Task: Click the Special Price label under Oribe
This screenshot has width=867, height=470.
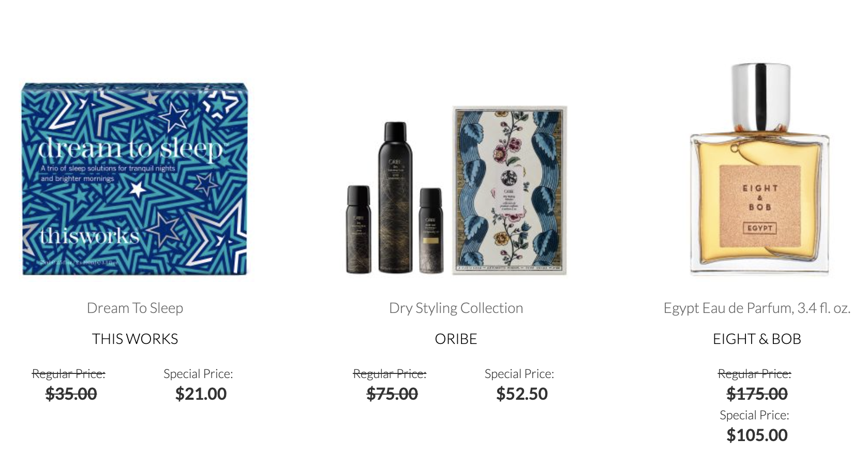Action: pos(519,373)
